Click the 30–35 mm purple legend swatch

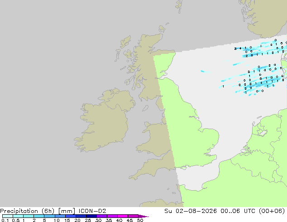(102, 216)
